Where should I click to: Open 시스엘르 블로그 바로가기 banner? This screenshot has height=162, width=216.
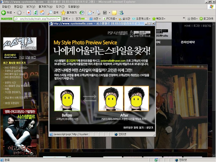point(20,43)
